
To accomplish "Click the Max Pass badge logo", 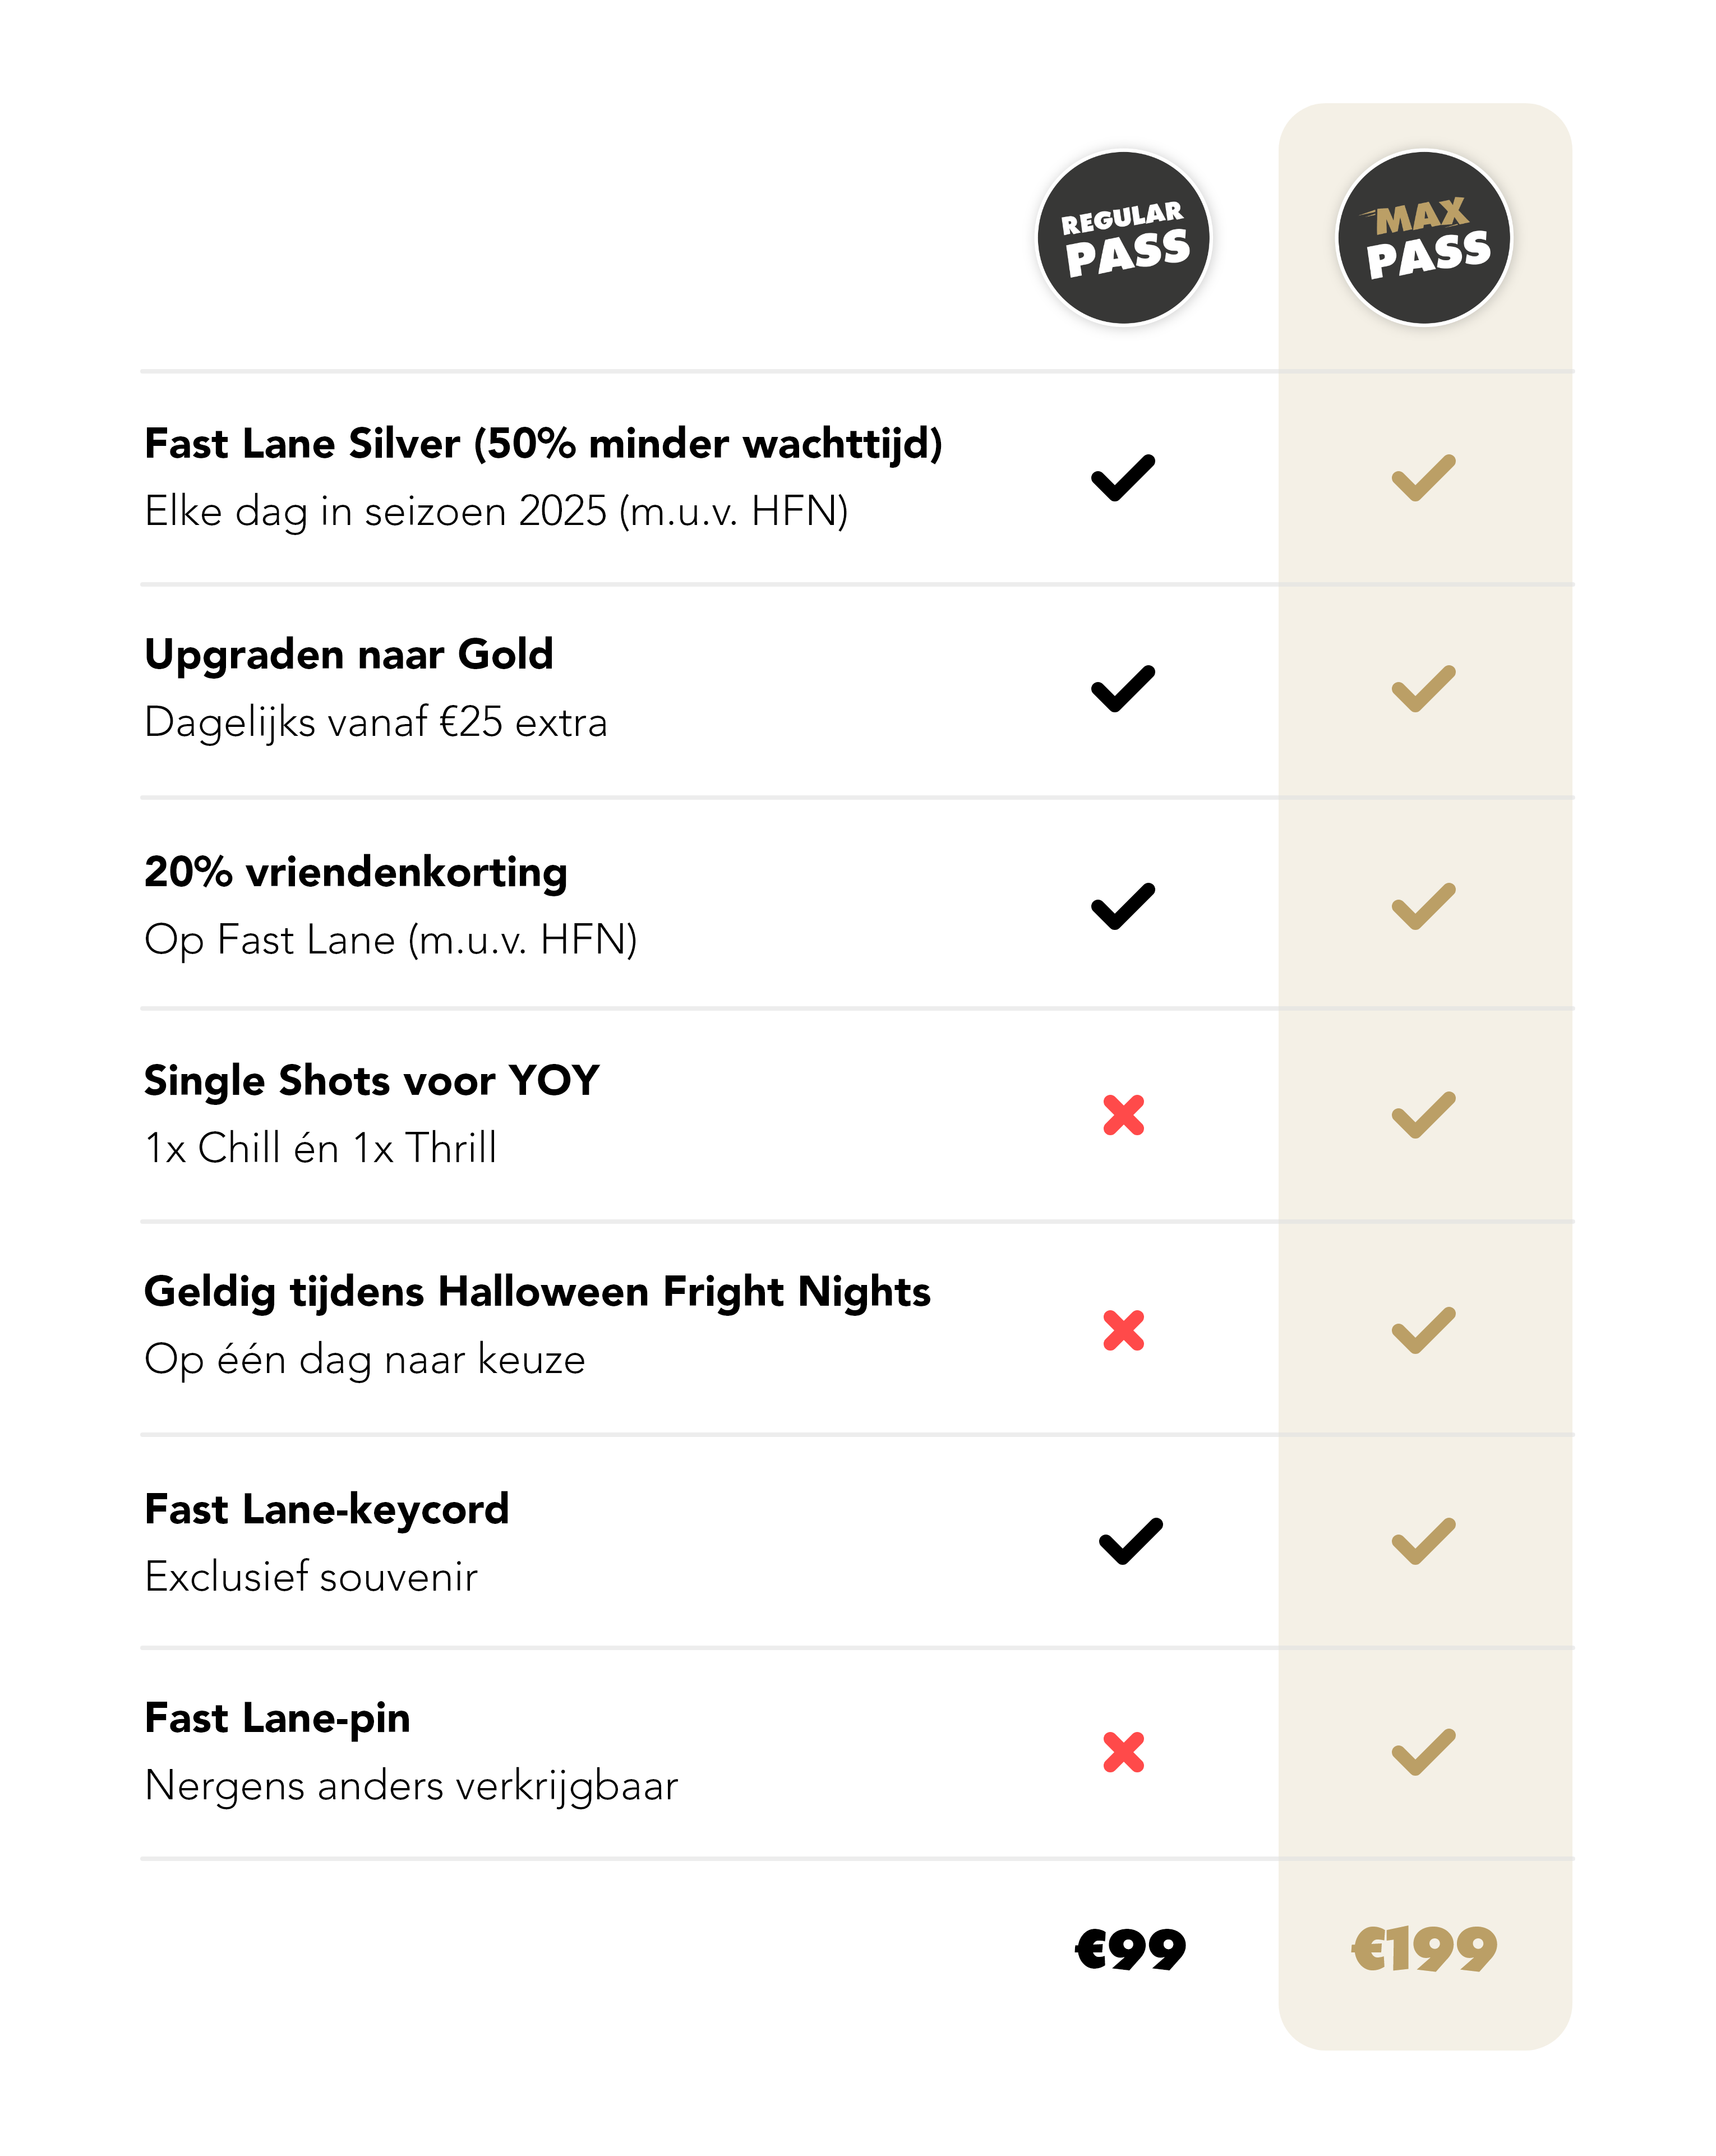I will (x=1424, y=238).
